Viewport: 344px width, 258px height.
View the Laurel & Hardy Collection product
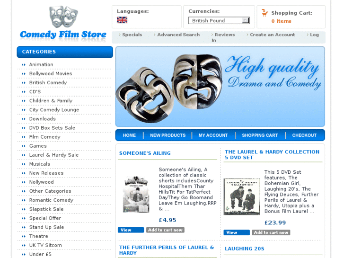[237, 232]
